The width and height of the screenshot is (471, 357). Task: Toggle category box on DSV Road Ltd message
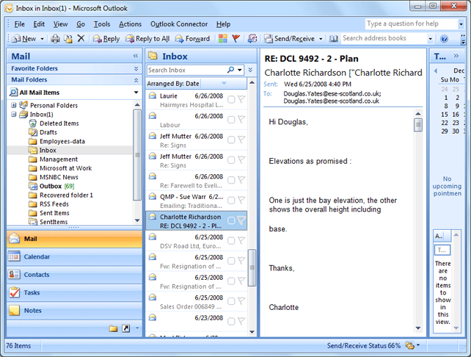[231, 241]
